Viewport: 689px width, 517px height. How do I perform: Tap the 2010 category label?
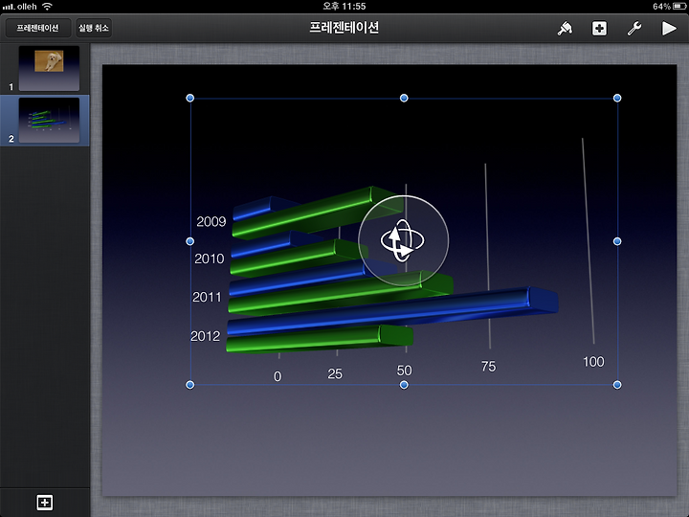pyautogui.click(x=210, y=258)
